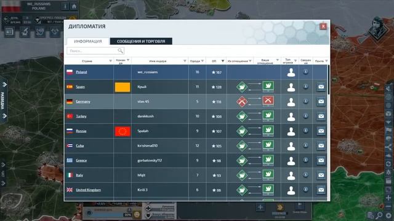
Task: Change your relation toward Russia
Action: coord(268,131)
